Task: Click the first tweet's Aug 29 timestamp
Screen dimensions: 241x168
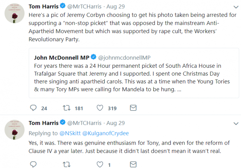Action: (x=115, y=6)
